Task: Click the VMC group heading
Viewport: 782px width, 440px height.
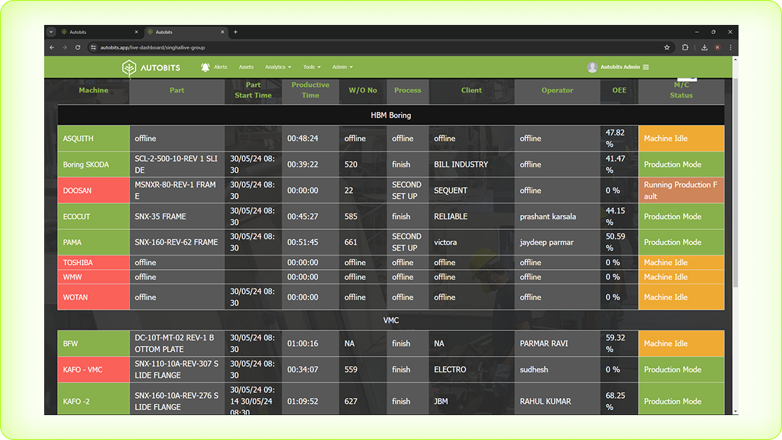Action: (x=390, y=320)
